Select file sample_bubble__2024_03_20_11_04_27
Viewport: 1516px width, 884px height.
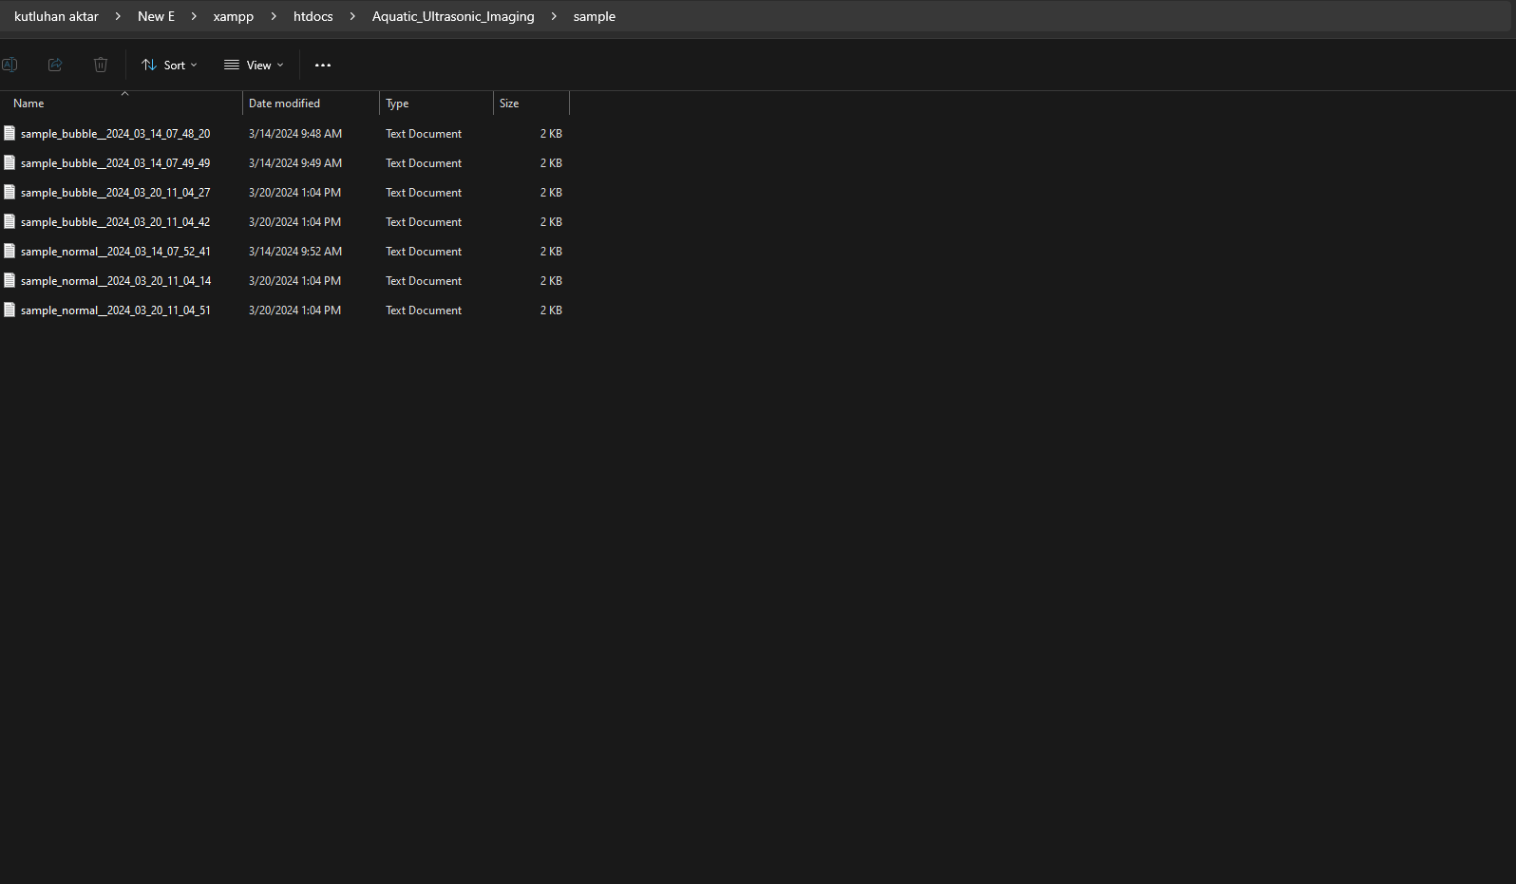(x=115, y=193)
